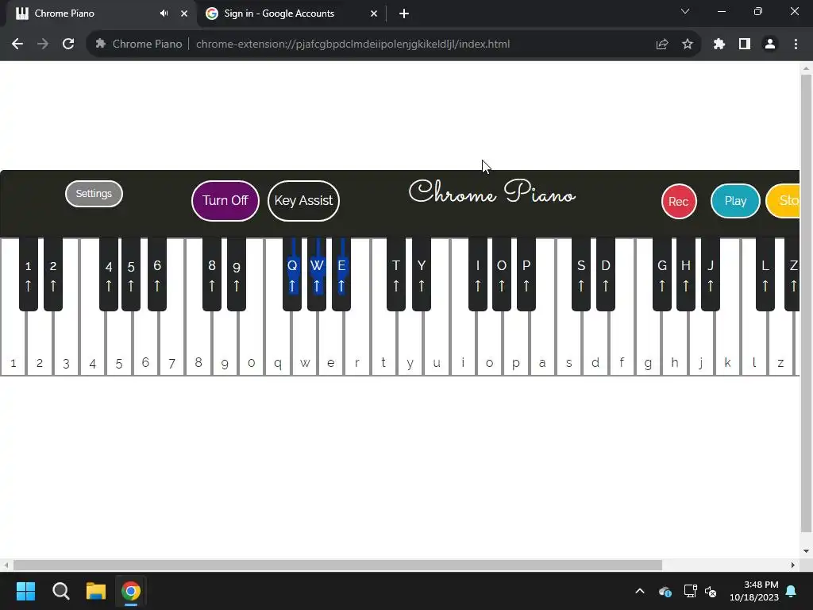The width and height of the screenshot is (813, 610).
Task: Click the horizontal scrollbar thumb
Action: (337, 565)
